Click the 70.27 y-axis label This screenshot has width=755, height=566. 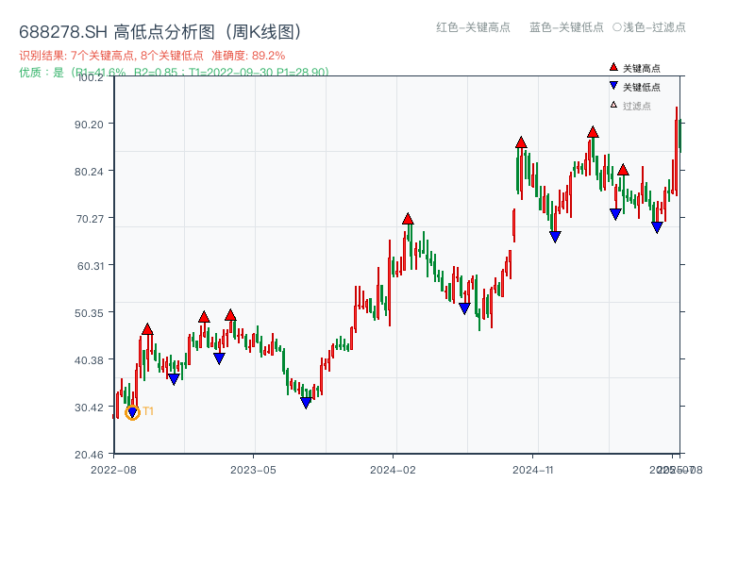pos(90,219)
